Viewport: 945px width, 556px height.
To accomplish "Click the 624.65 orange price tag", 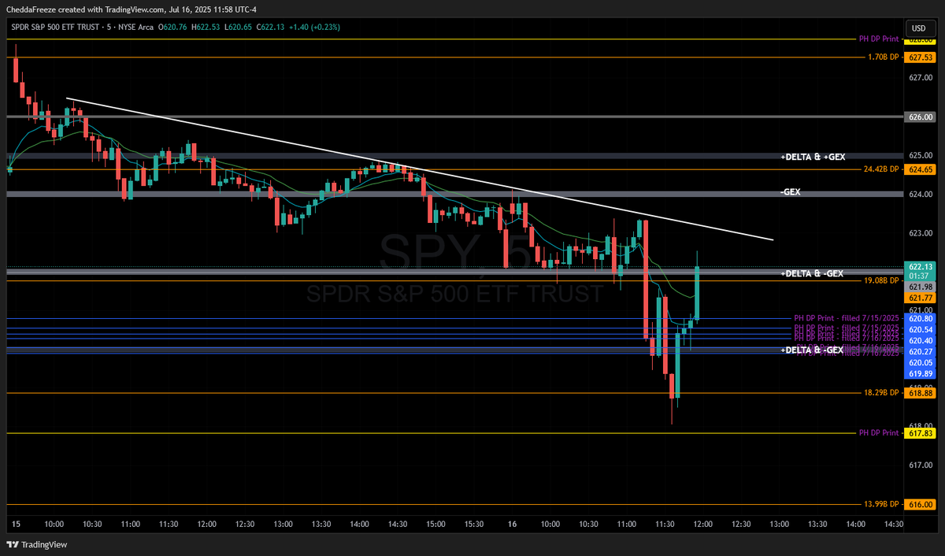I will click(920, 169).
